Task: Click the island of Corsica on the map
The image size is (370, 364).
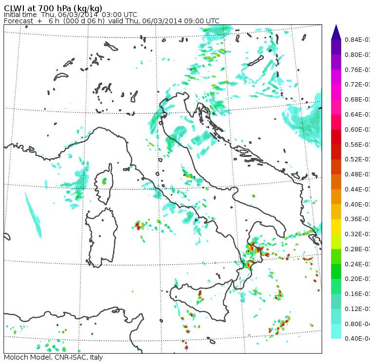Action: pyautogui.click(x=104, y=184)
